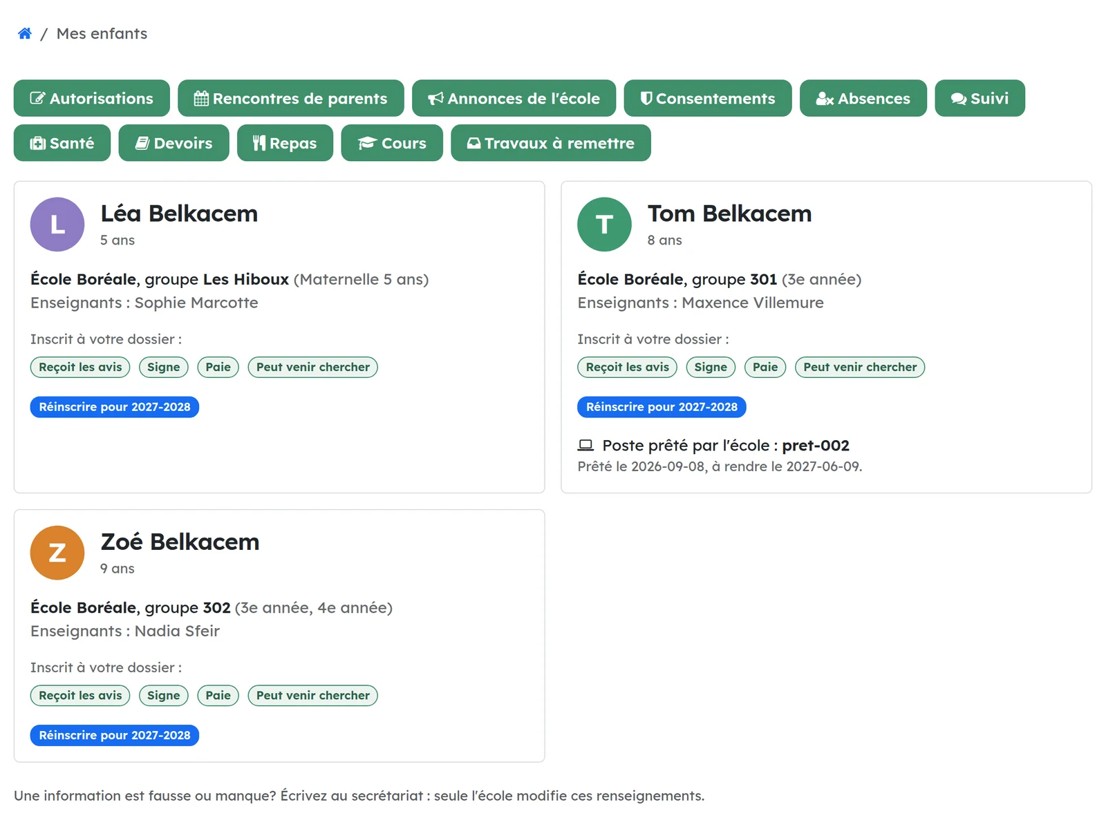
Task: Click Zoé's "Paie" badge
Action: (x=218, y=695)
